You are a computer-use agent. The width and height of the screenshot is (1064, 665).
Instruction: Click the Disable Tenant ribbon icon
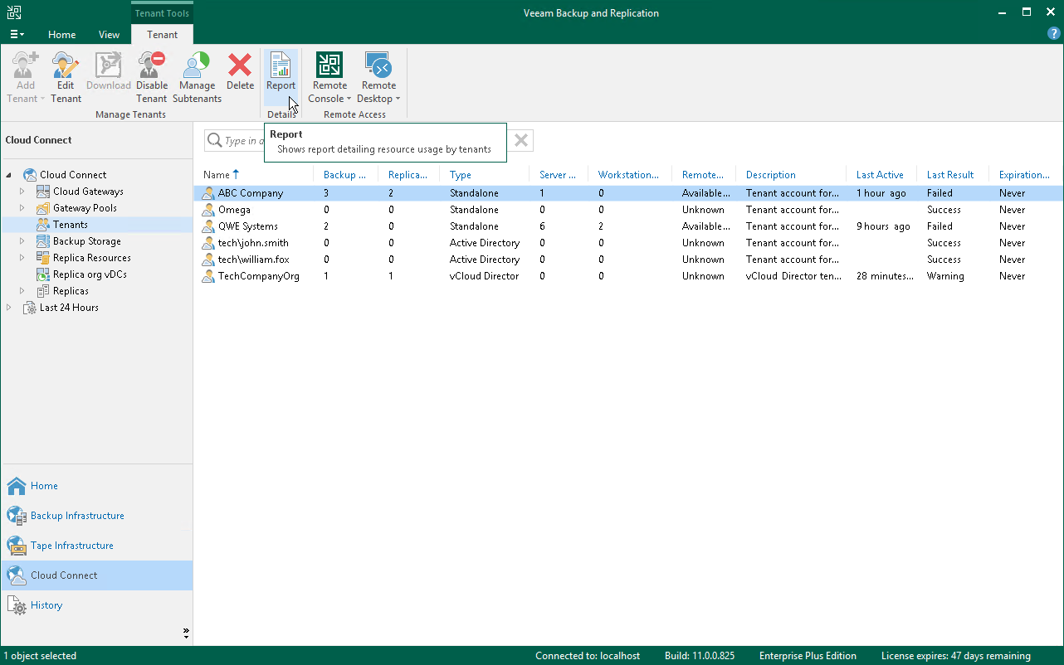152,65
